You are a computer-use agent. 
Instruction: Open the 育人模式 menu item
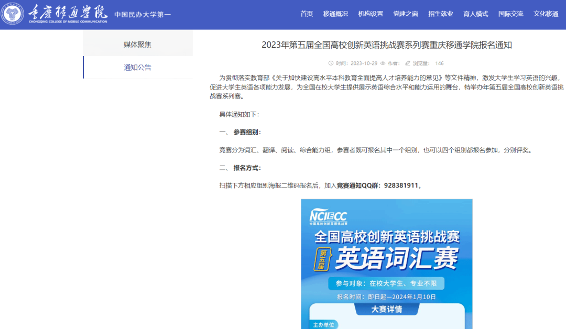pos(475,14)
